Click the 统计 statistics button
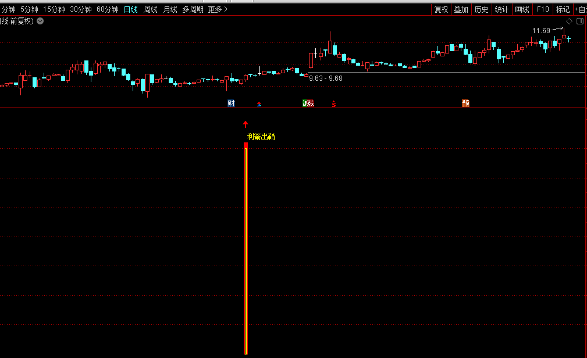This screenshot has height=358, width=587. pyautogui.click(x=501, y=9)
